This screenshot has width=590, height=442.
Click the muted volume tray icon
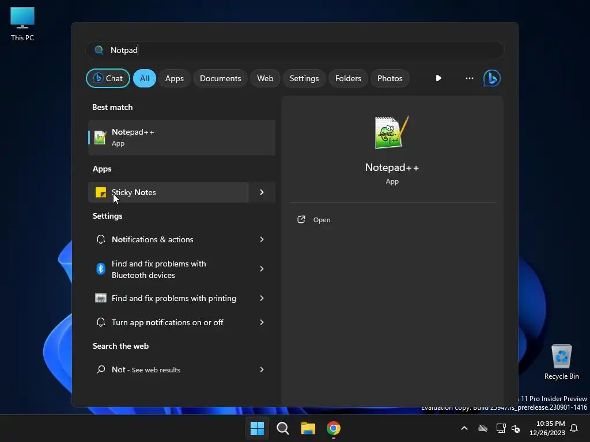tap(516, 428)
